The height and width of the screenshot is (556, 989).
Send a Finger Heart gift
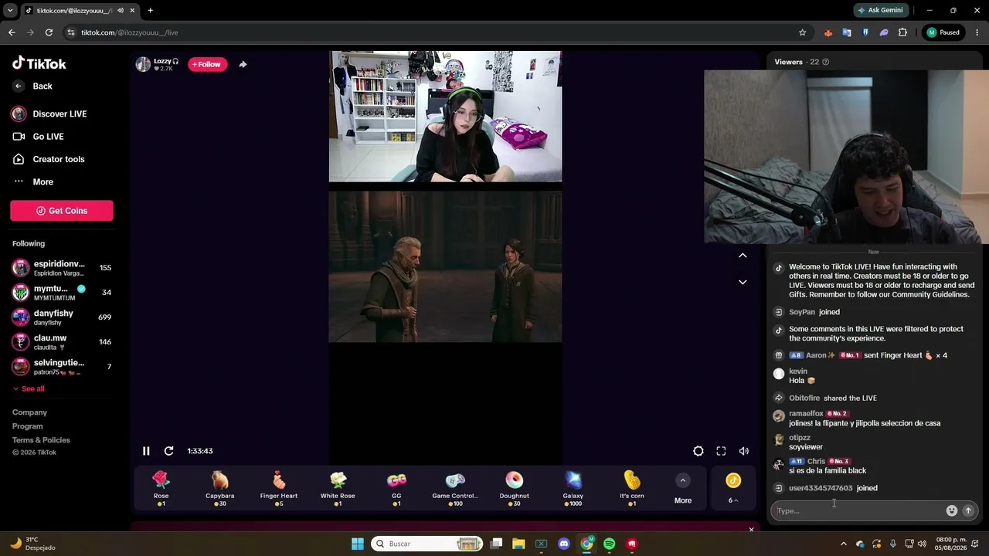click(279, 488)
